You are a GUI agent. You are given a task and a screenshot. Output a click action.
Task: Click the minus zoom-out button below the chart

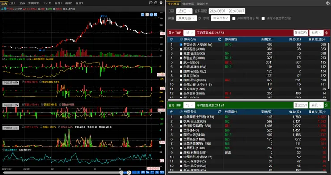134,172
